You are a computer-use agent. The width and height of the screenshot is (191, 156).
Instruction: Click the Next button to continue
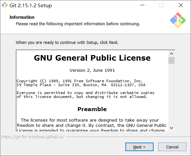pos(139,147)
